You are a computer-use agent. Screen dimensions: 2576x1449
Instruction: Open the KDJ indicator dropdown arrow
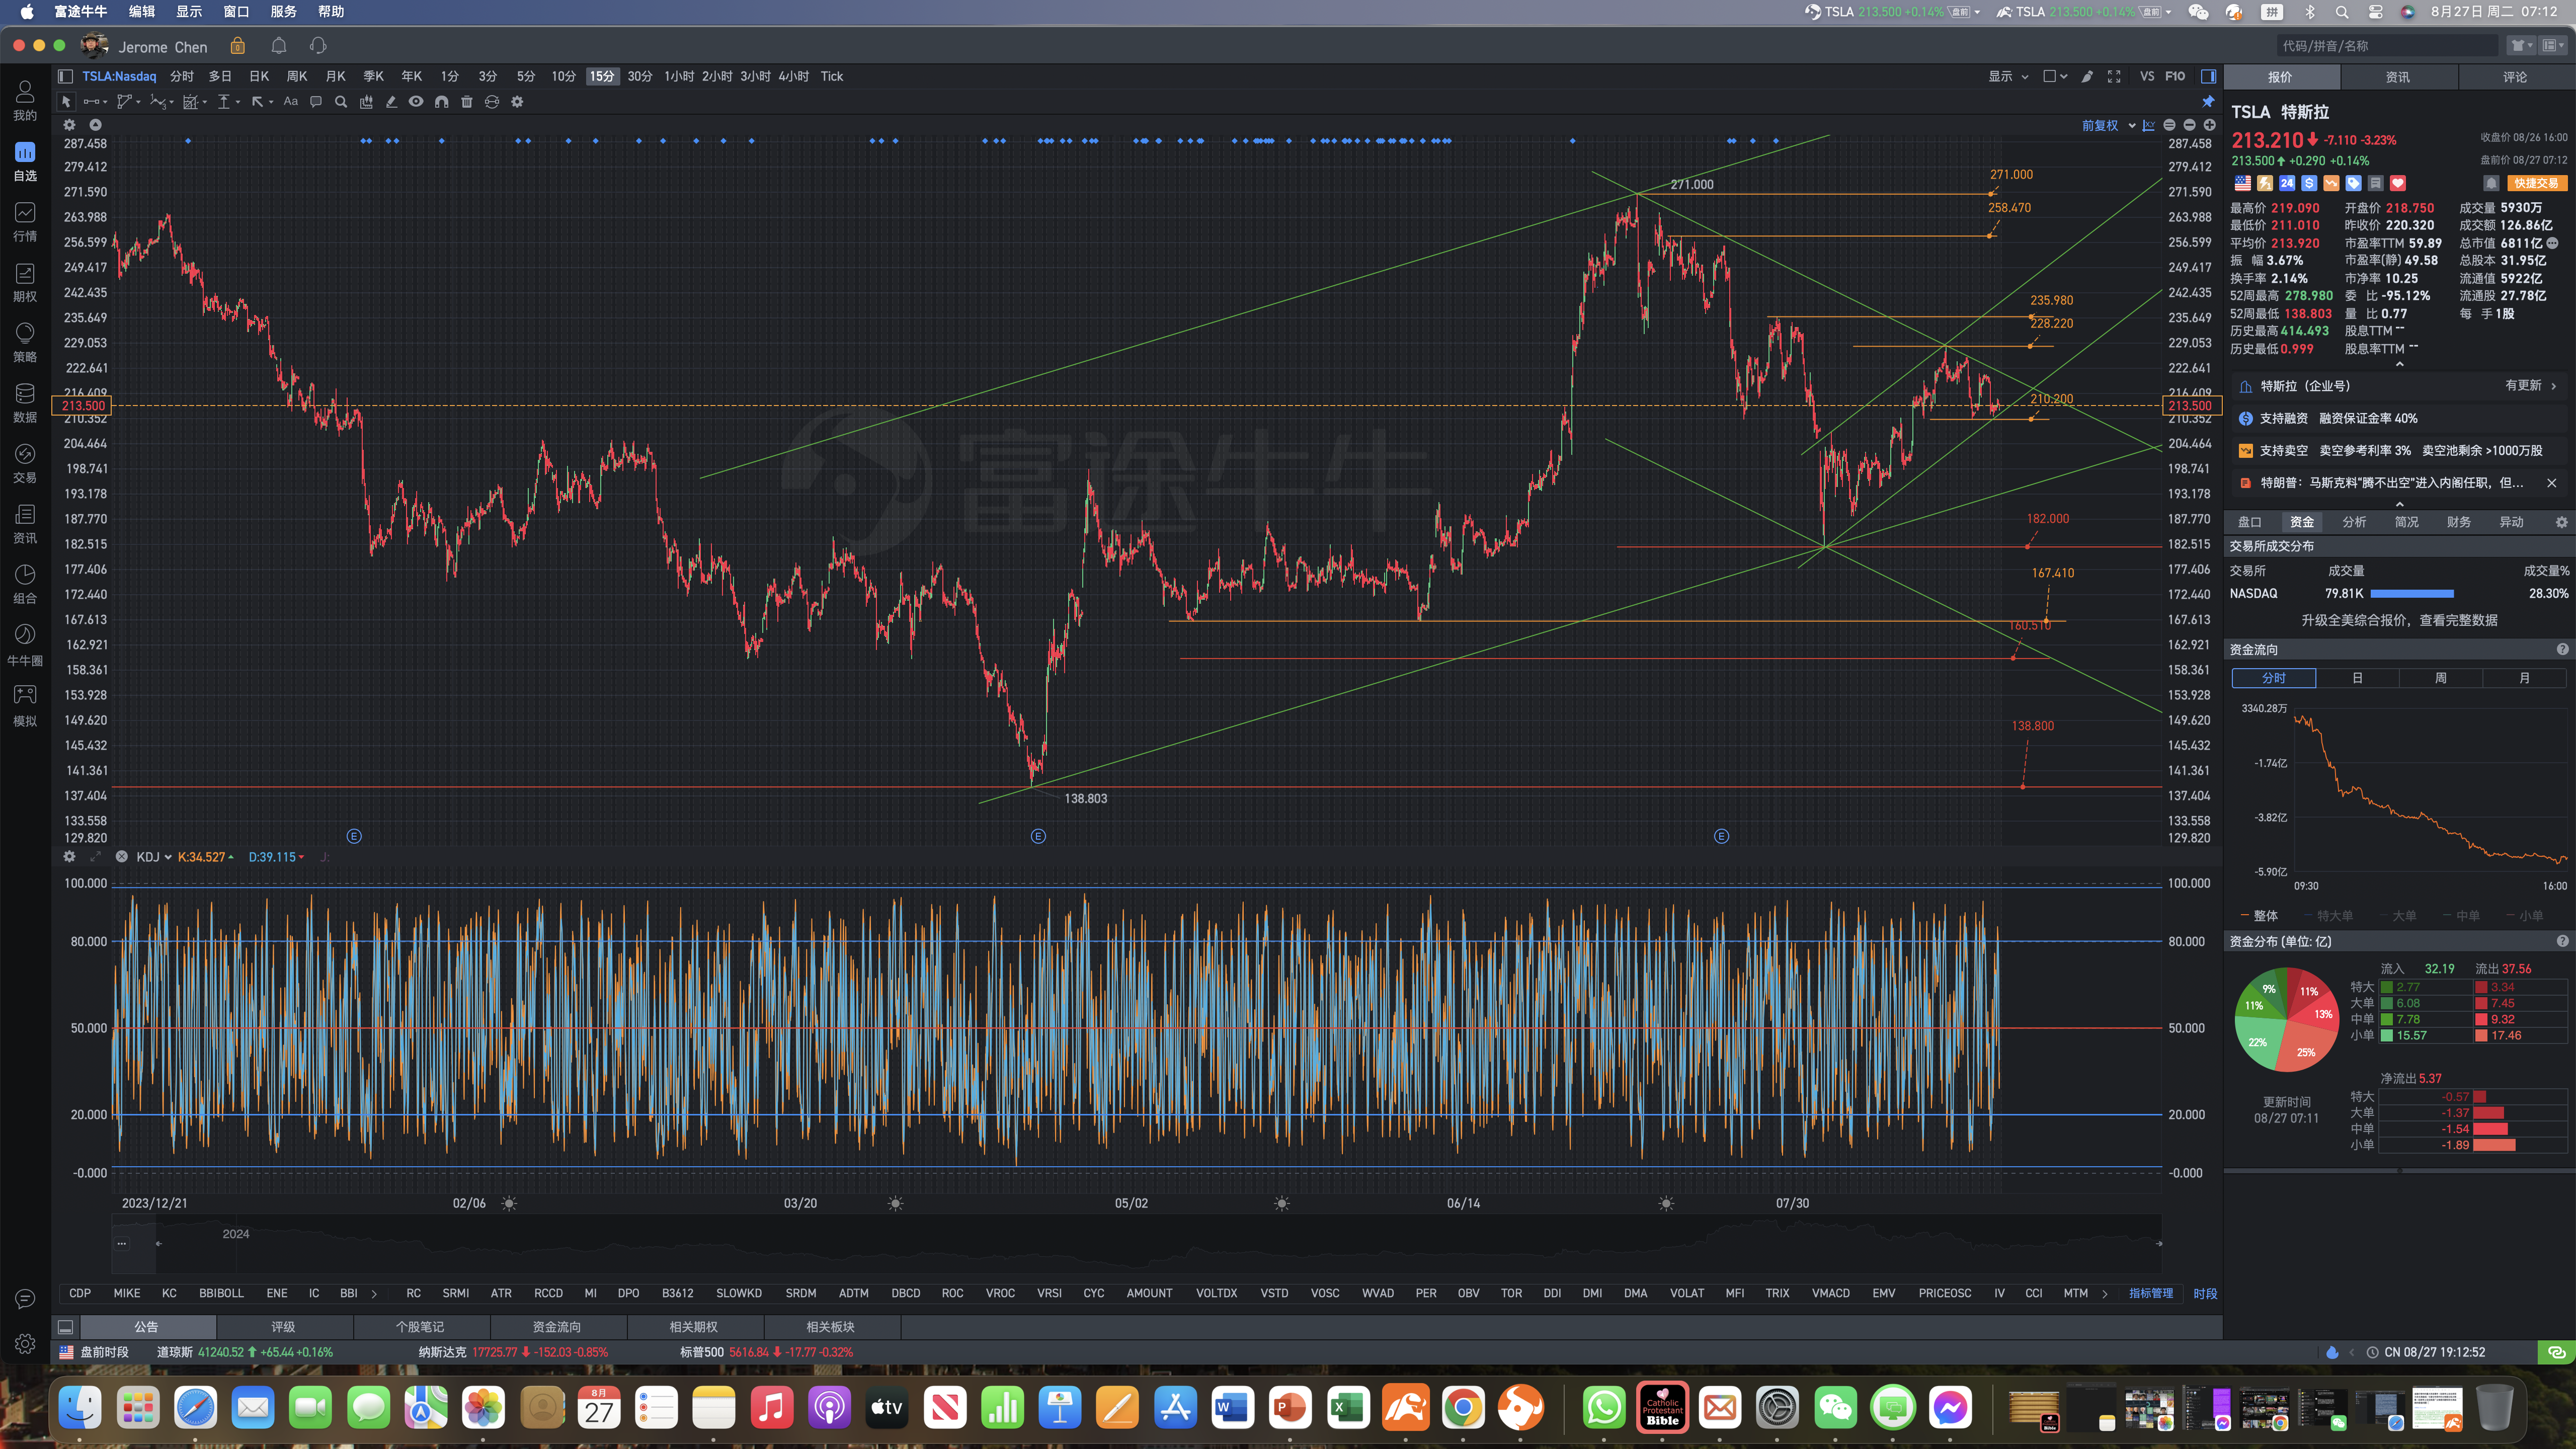(168, 857)
